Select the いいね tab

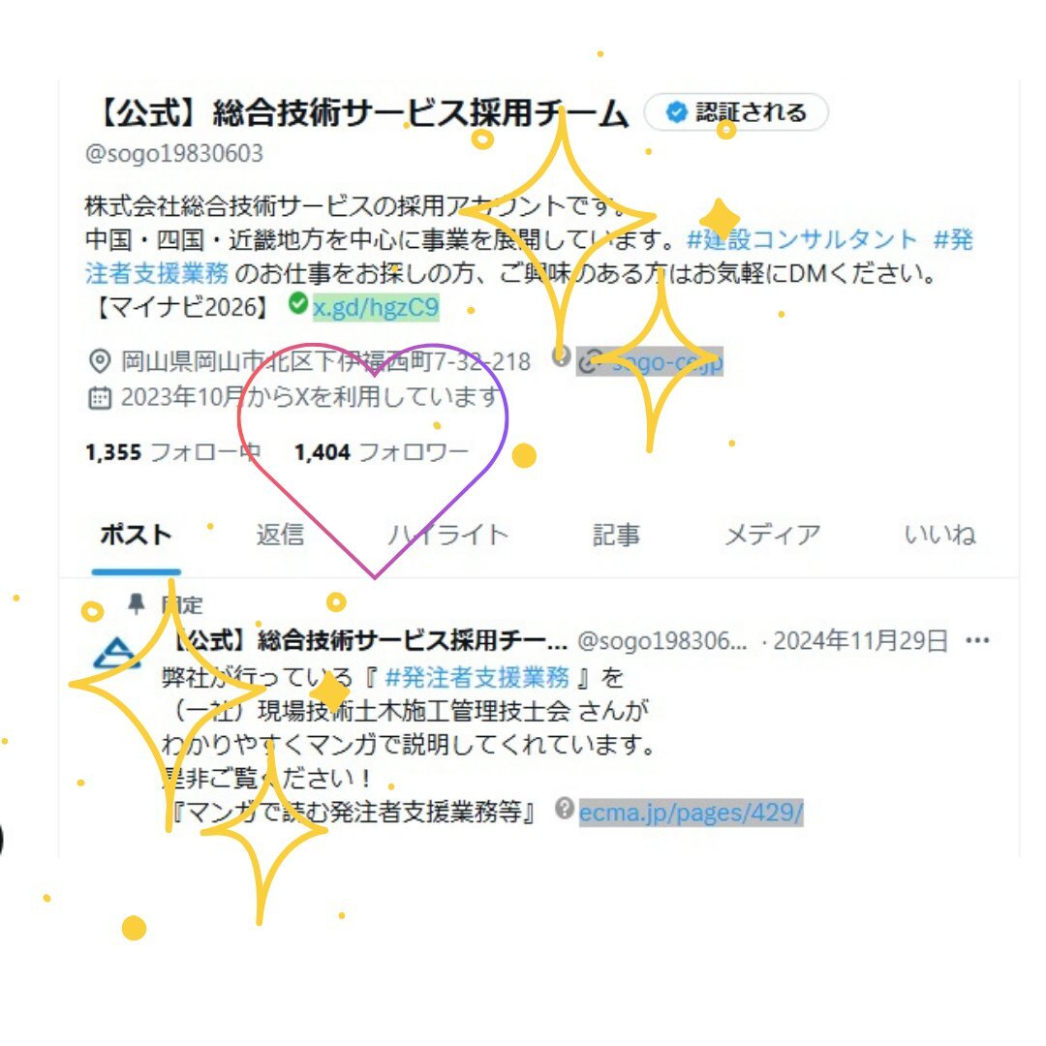tap(939, 535)
